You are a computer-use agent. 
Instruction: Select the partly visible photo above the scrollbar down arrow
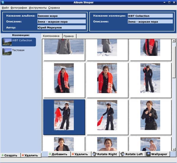point(150,144)
